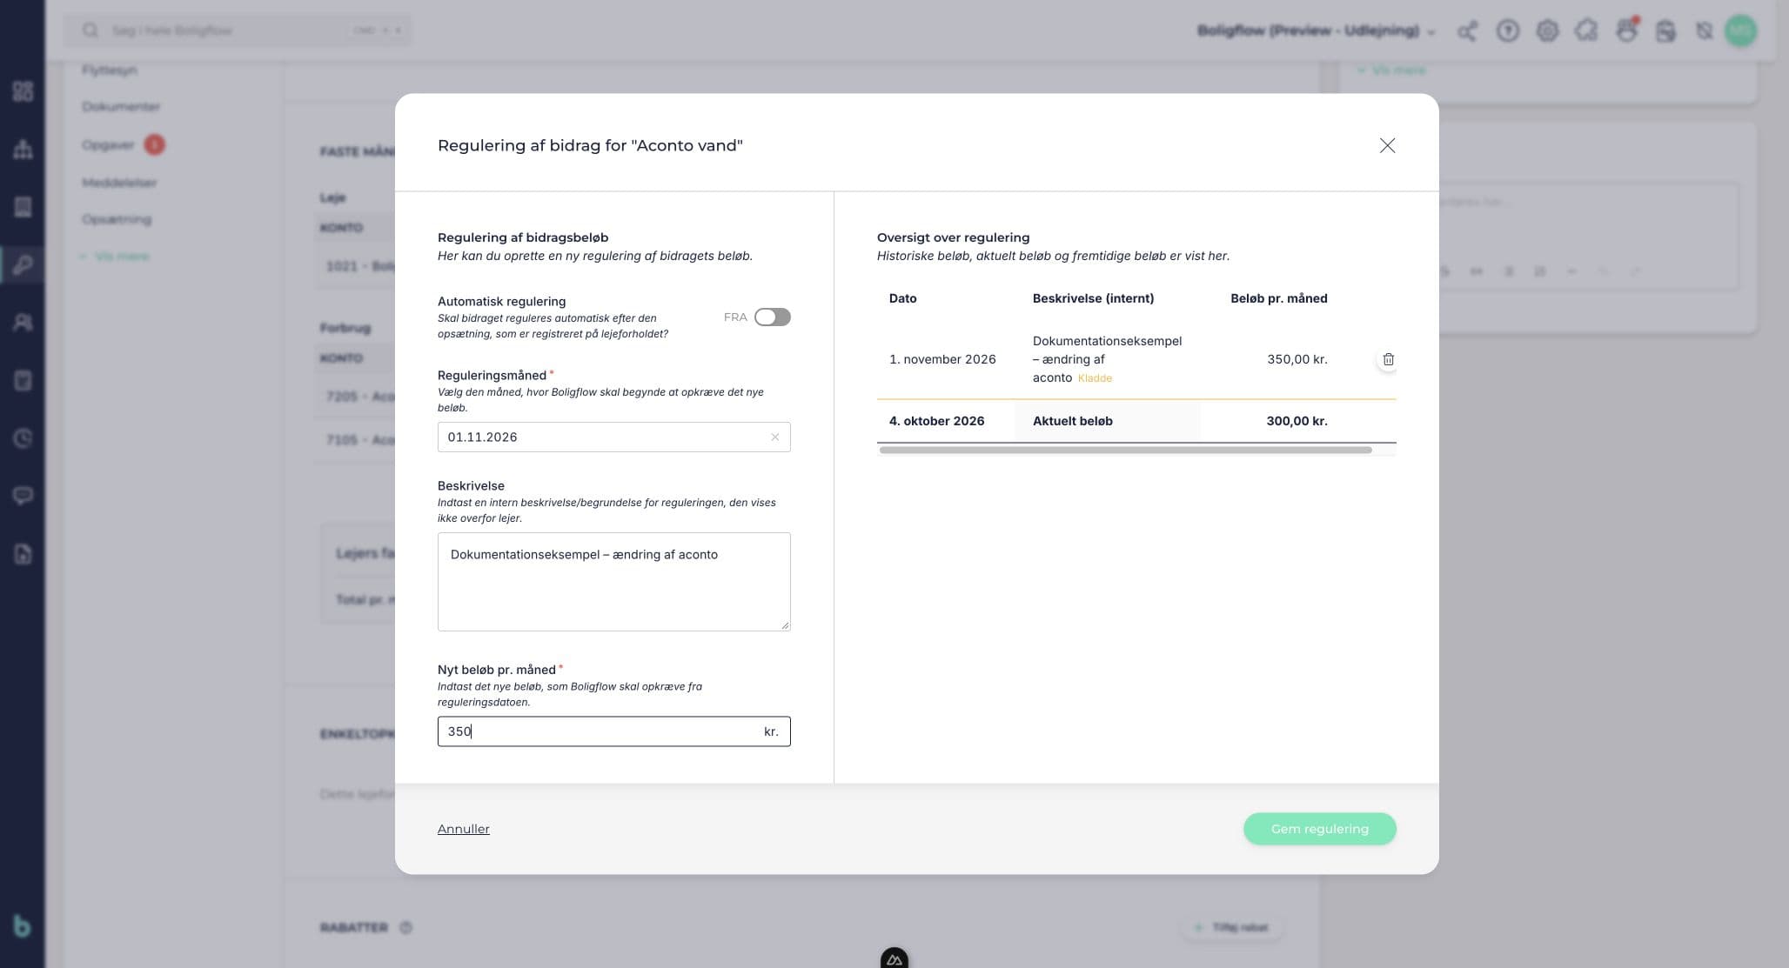
Task: Click the Kladde draft label
Action: click(x=1095, y=378)
